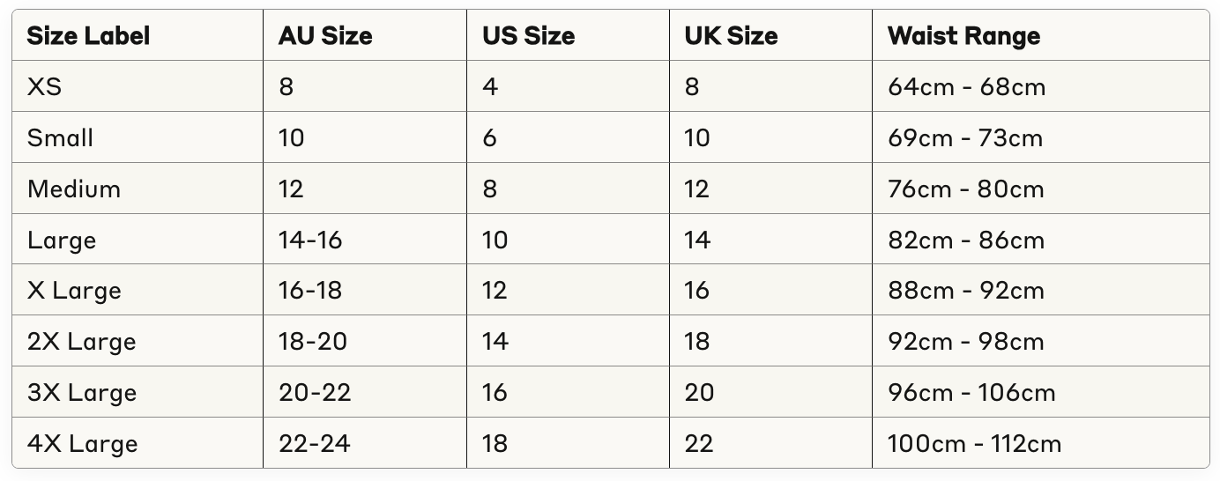The image size is (1220, 481).
Task: Click the Small size label cell
Action: (60, 138)
